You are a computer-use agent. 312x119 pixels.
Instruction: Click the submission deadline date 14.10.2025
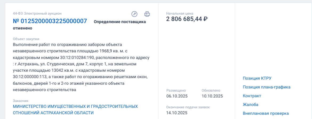[177, 113]
